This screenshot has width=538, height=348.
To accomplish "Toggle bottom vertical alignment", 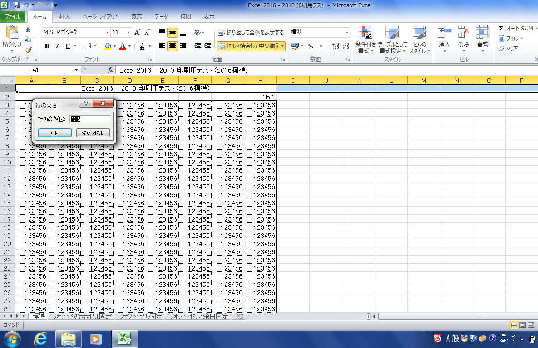I will coord(183,32).
